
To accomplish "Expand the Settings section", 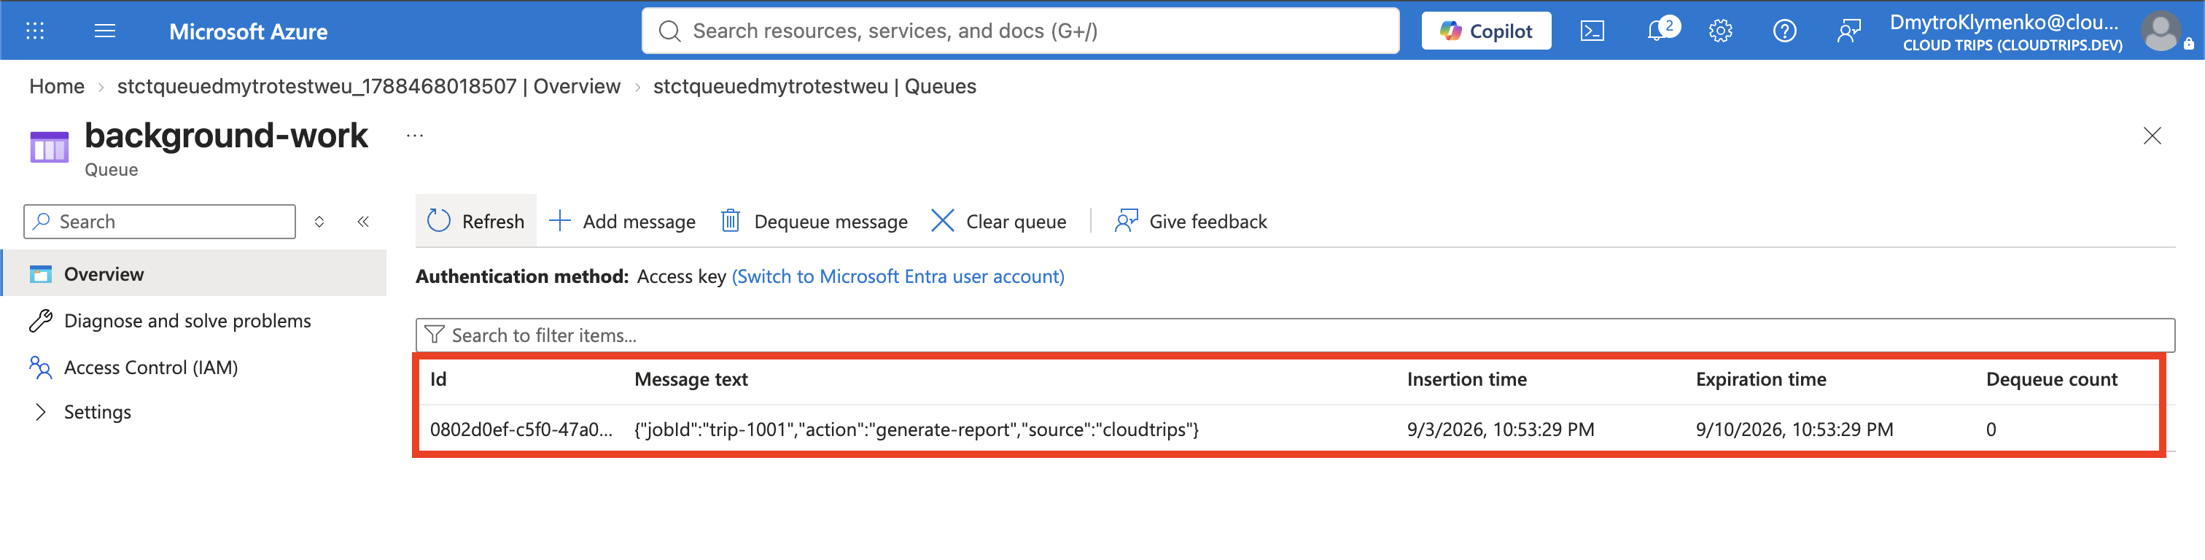I will click(97, 412).
